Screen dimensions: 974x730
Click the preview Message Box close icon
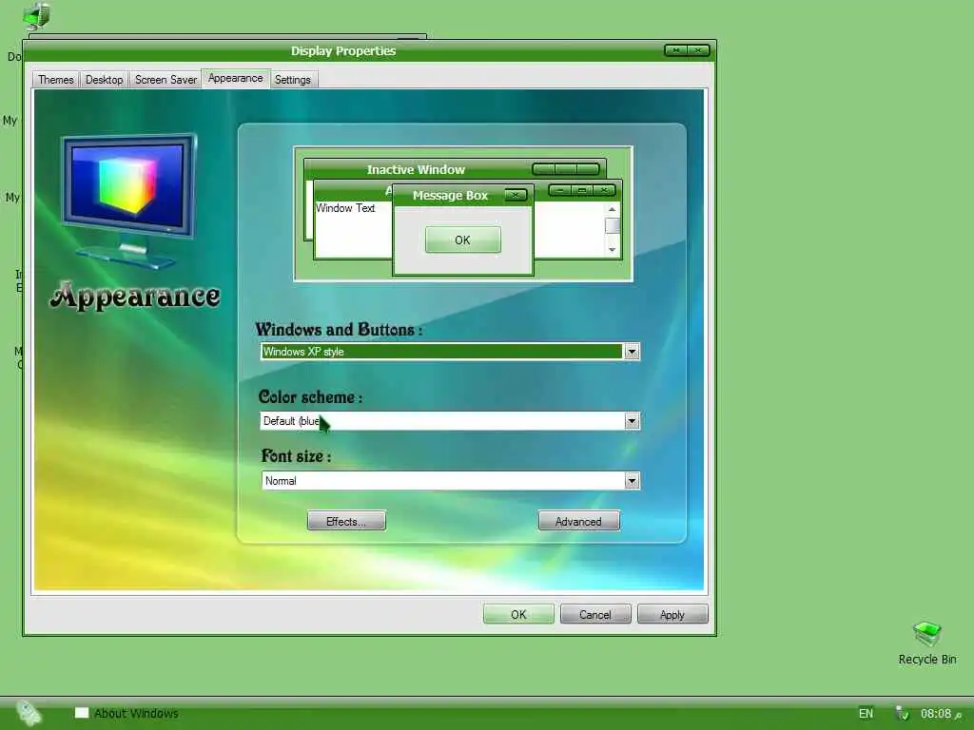click(x=515, y=195)
